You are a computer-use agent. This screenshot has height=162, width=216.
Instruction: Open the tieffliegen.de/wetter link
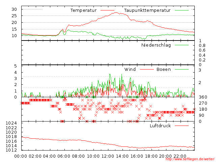pyautogui.click(x=190, y=159)
